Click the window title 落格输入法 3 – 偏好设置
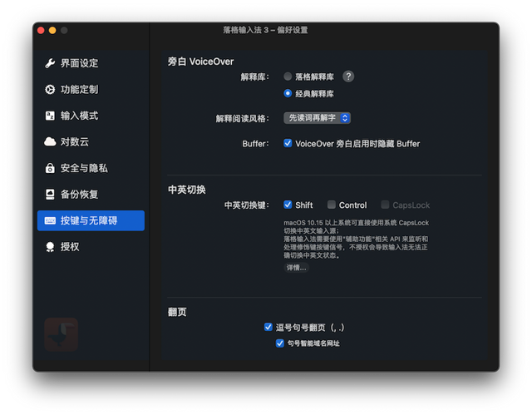Screen dimensions: 532x415 coord(265,30)
